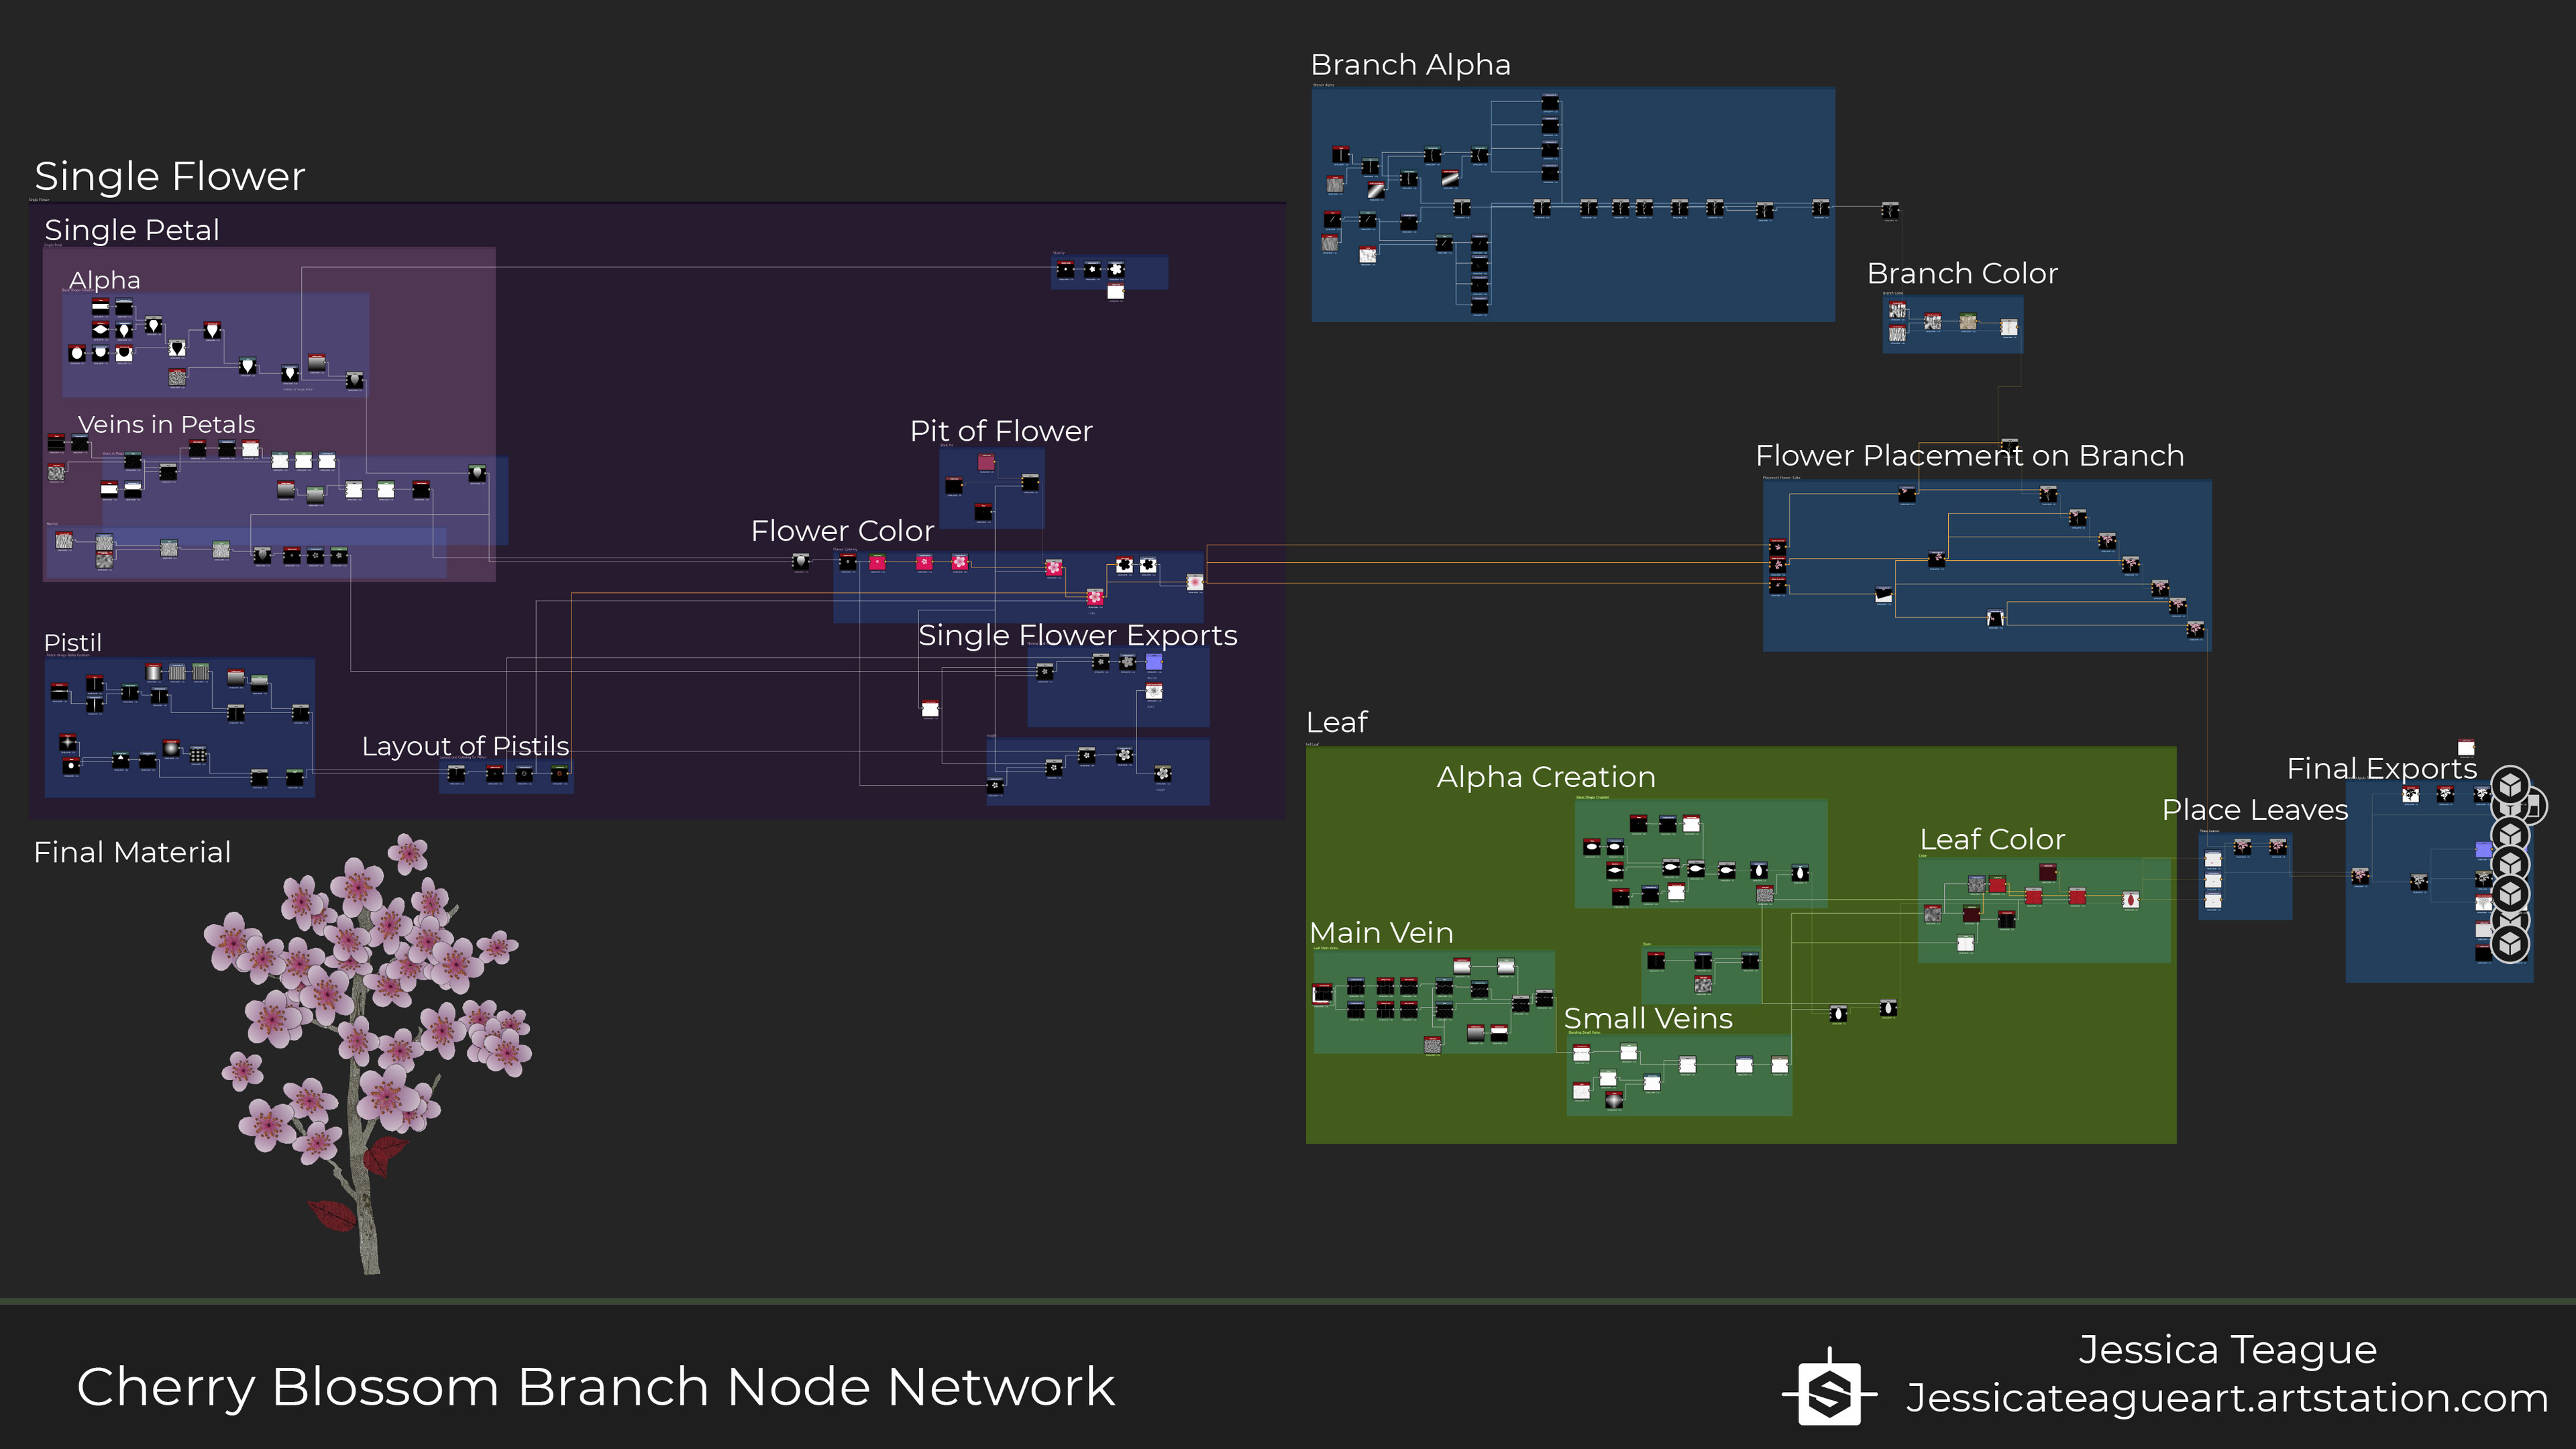Select the Pistil frame title
This screenshot has width=2576, height=1449.
tap(73, 643)
